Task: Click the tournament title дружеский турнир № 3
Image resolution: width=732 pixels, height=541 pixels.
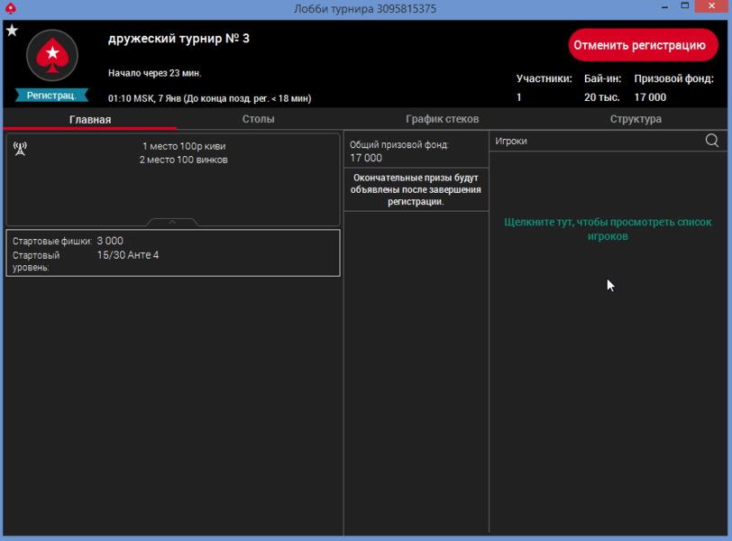Action: [x=178, y=38]
